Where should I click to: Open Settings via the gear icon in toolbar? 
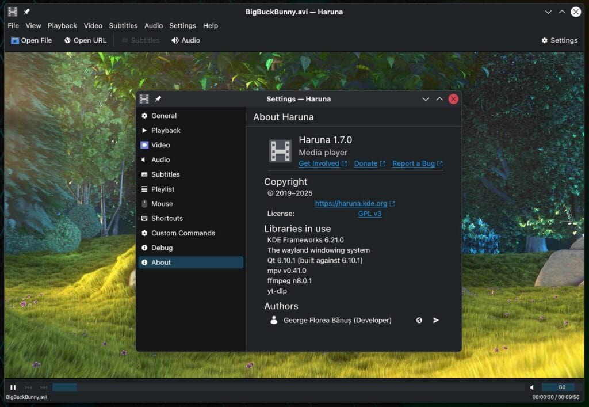pyautogui.click(x=544, y=40)
